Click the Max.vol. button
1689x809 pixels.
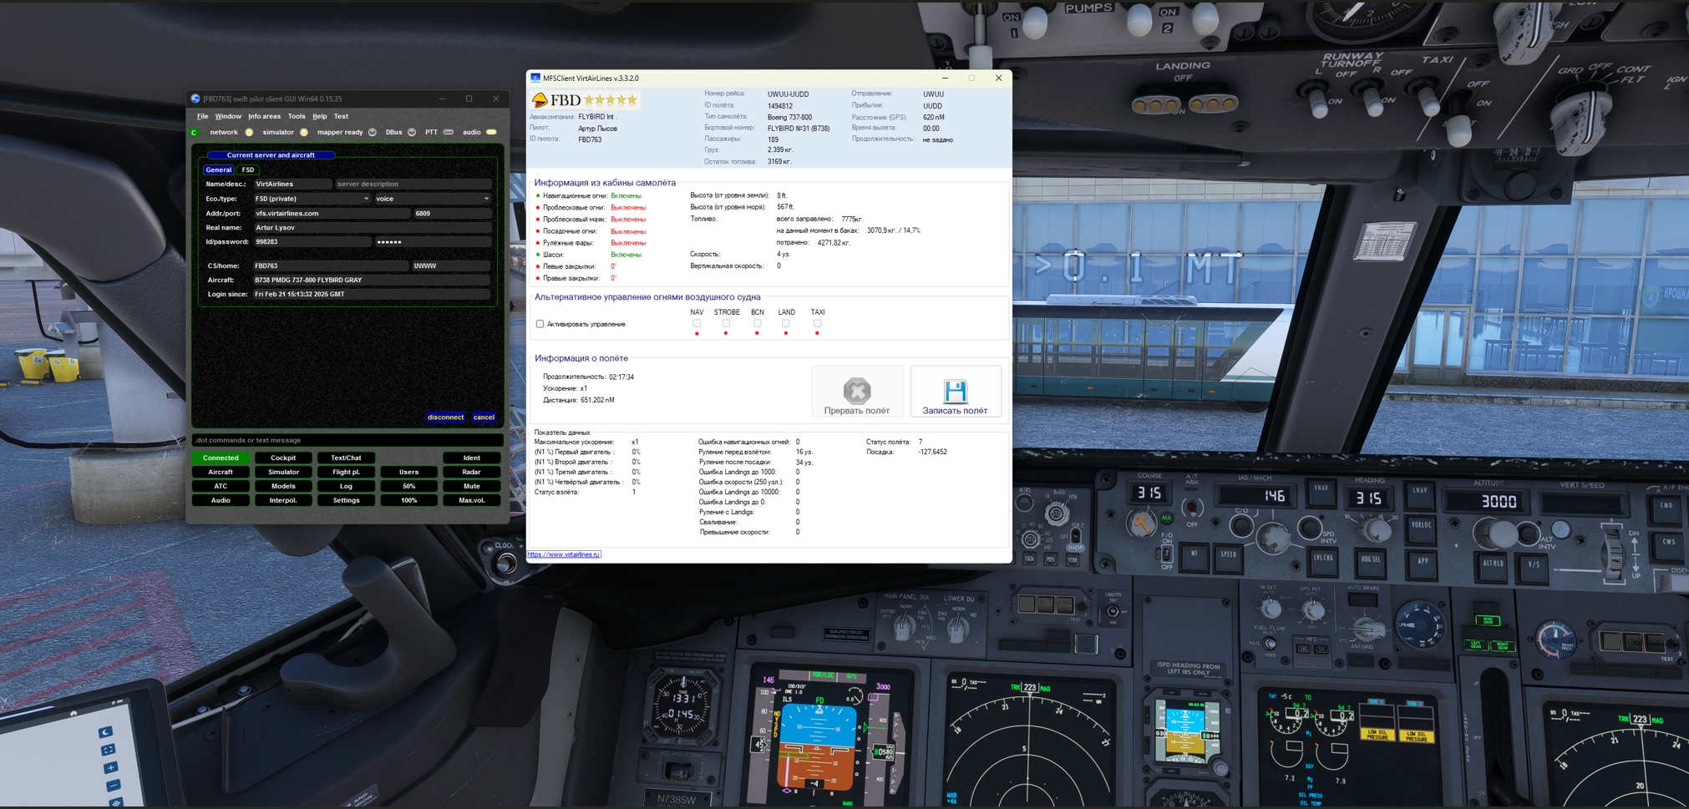472,500
